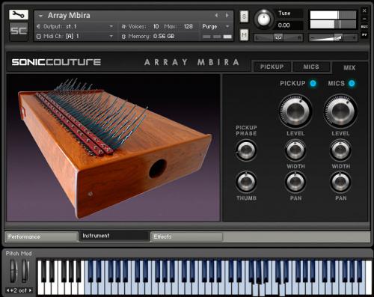Click the Array Mbira instrument picture

coord(114,148)
